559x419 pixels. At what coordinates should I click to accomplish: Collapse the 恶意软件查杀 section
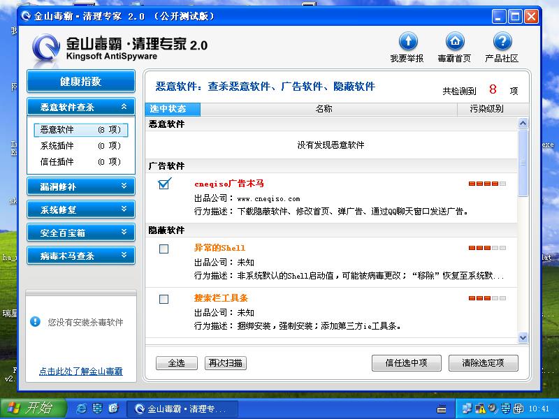pyautogui.click(x=81, y=107)
